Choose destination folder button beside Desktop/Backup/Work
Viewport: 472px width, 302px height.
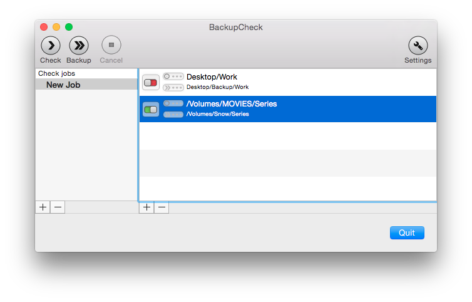(x=173, y=88)
